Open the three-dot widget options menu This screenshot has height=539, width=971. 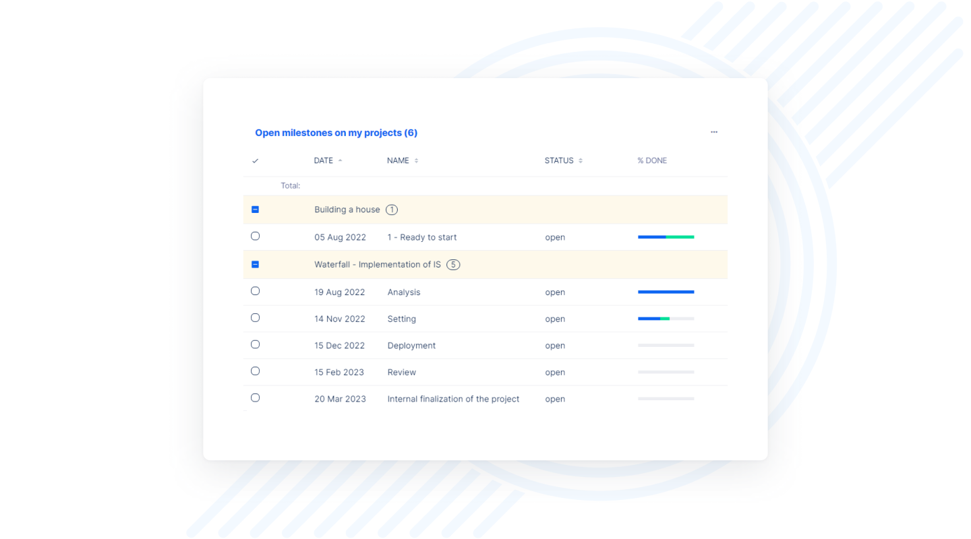pyautogui.click(x=713, y=132)
